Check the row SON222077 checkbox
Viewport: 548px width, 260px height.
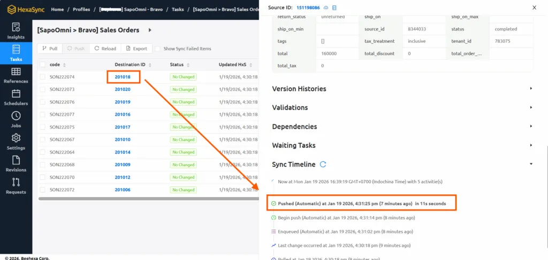coord(42,114)
